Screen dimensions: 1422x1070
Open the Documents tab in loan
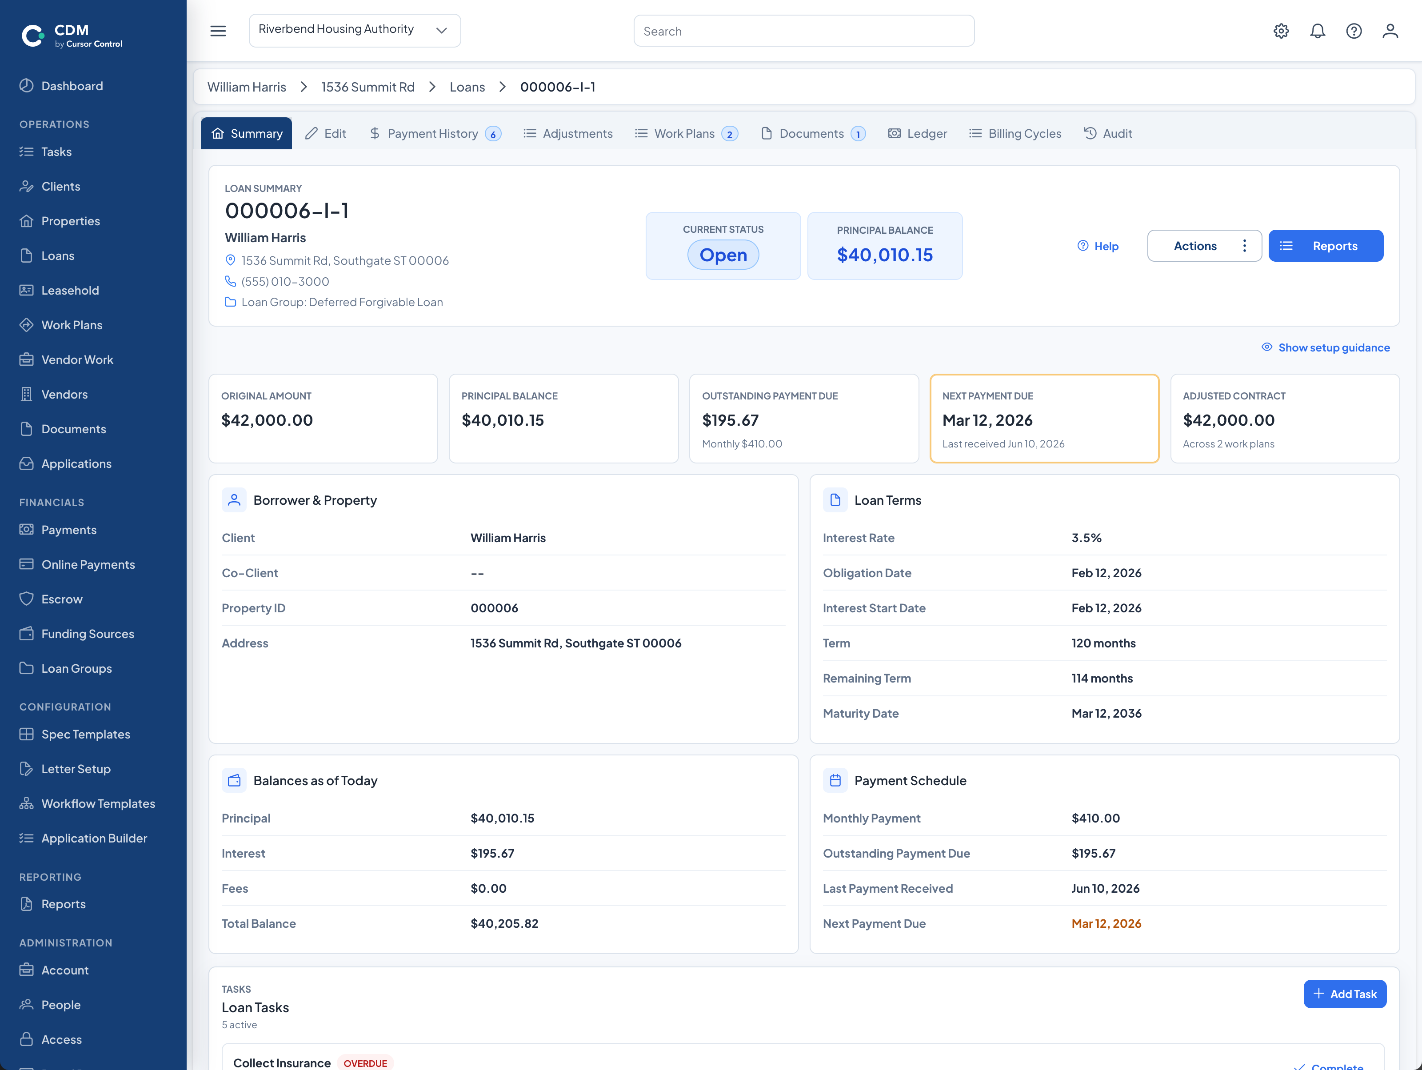tap(813, 133)
